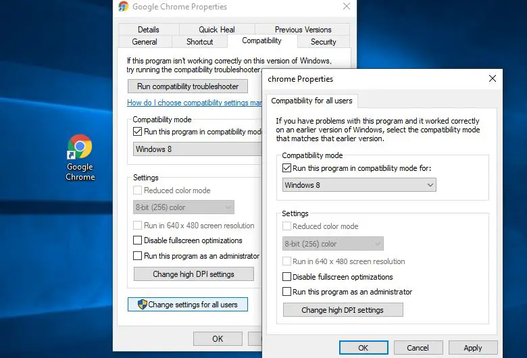Switch to the Details tab
The width and height of the screenshot is (527, 358).
coord(148,30)
